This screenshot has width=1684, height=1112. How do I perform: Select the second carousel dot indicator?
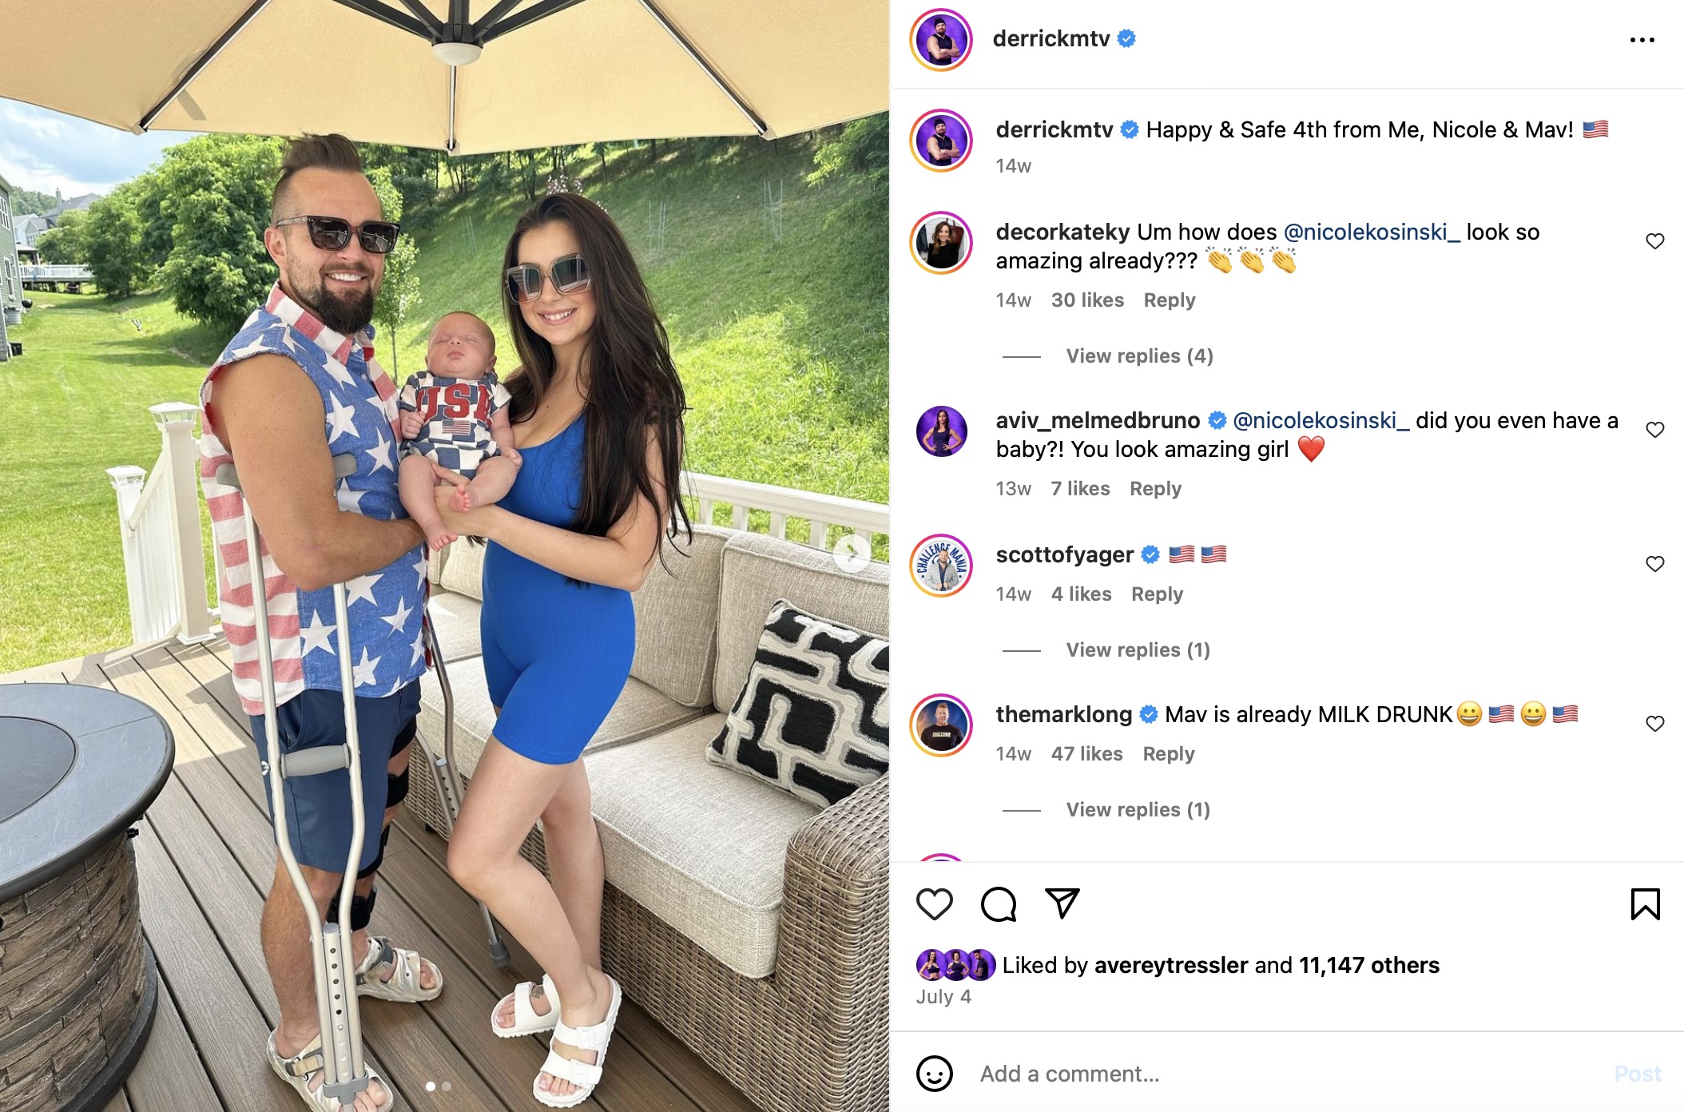[447, 1086]
